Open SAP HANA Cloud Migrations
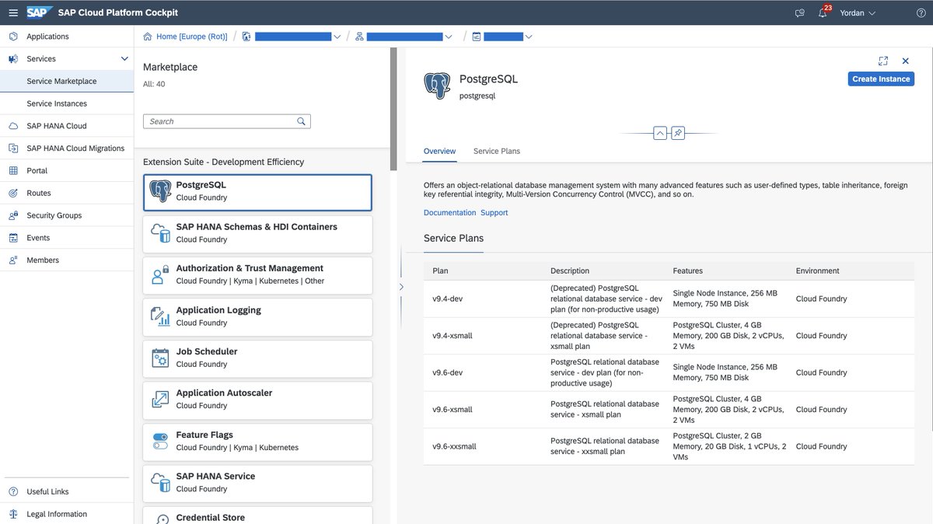The image size is (933, 524). [x=67, y=148]
